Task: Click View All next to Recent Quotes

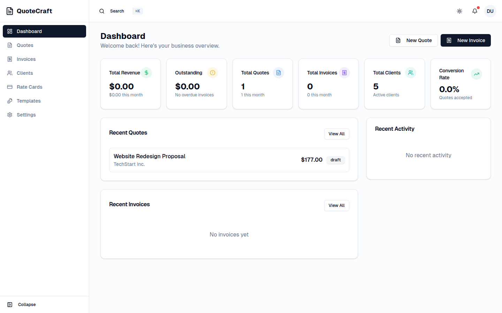Action: 336,134
